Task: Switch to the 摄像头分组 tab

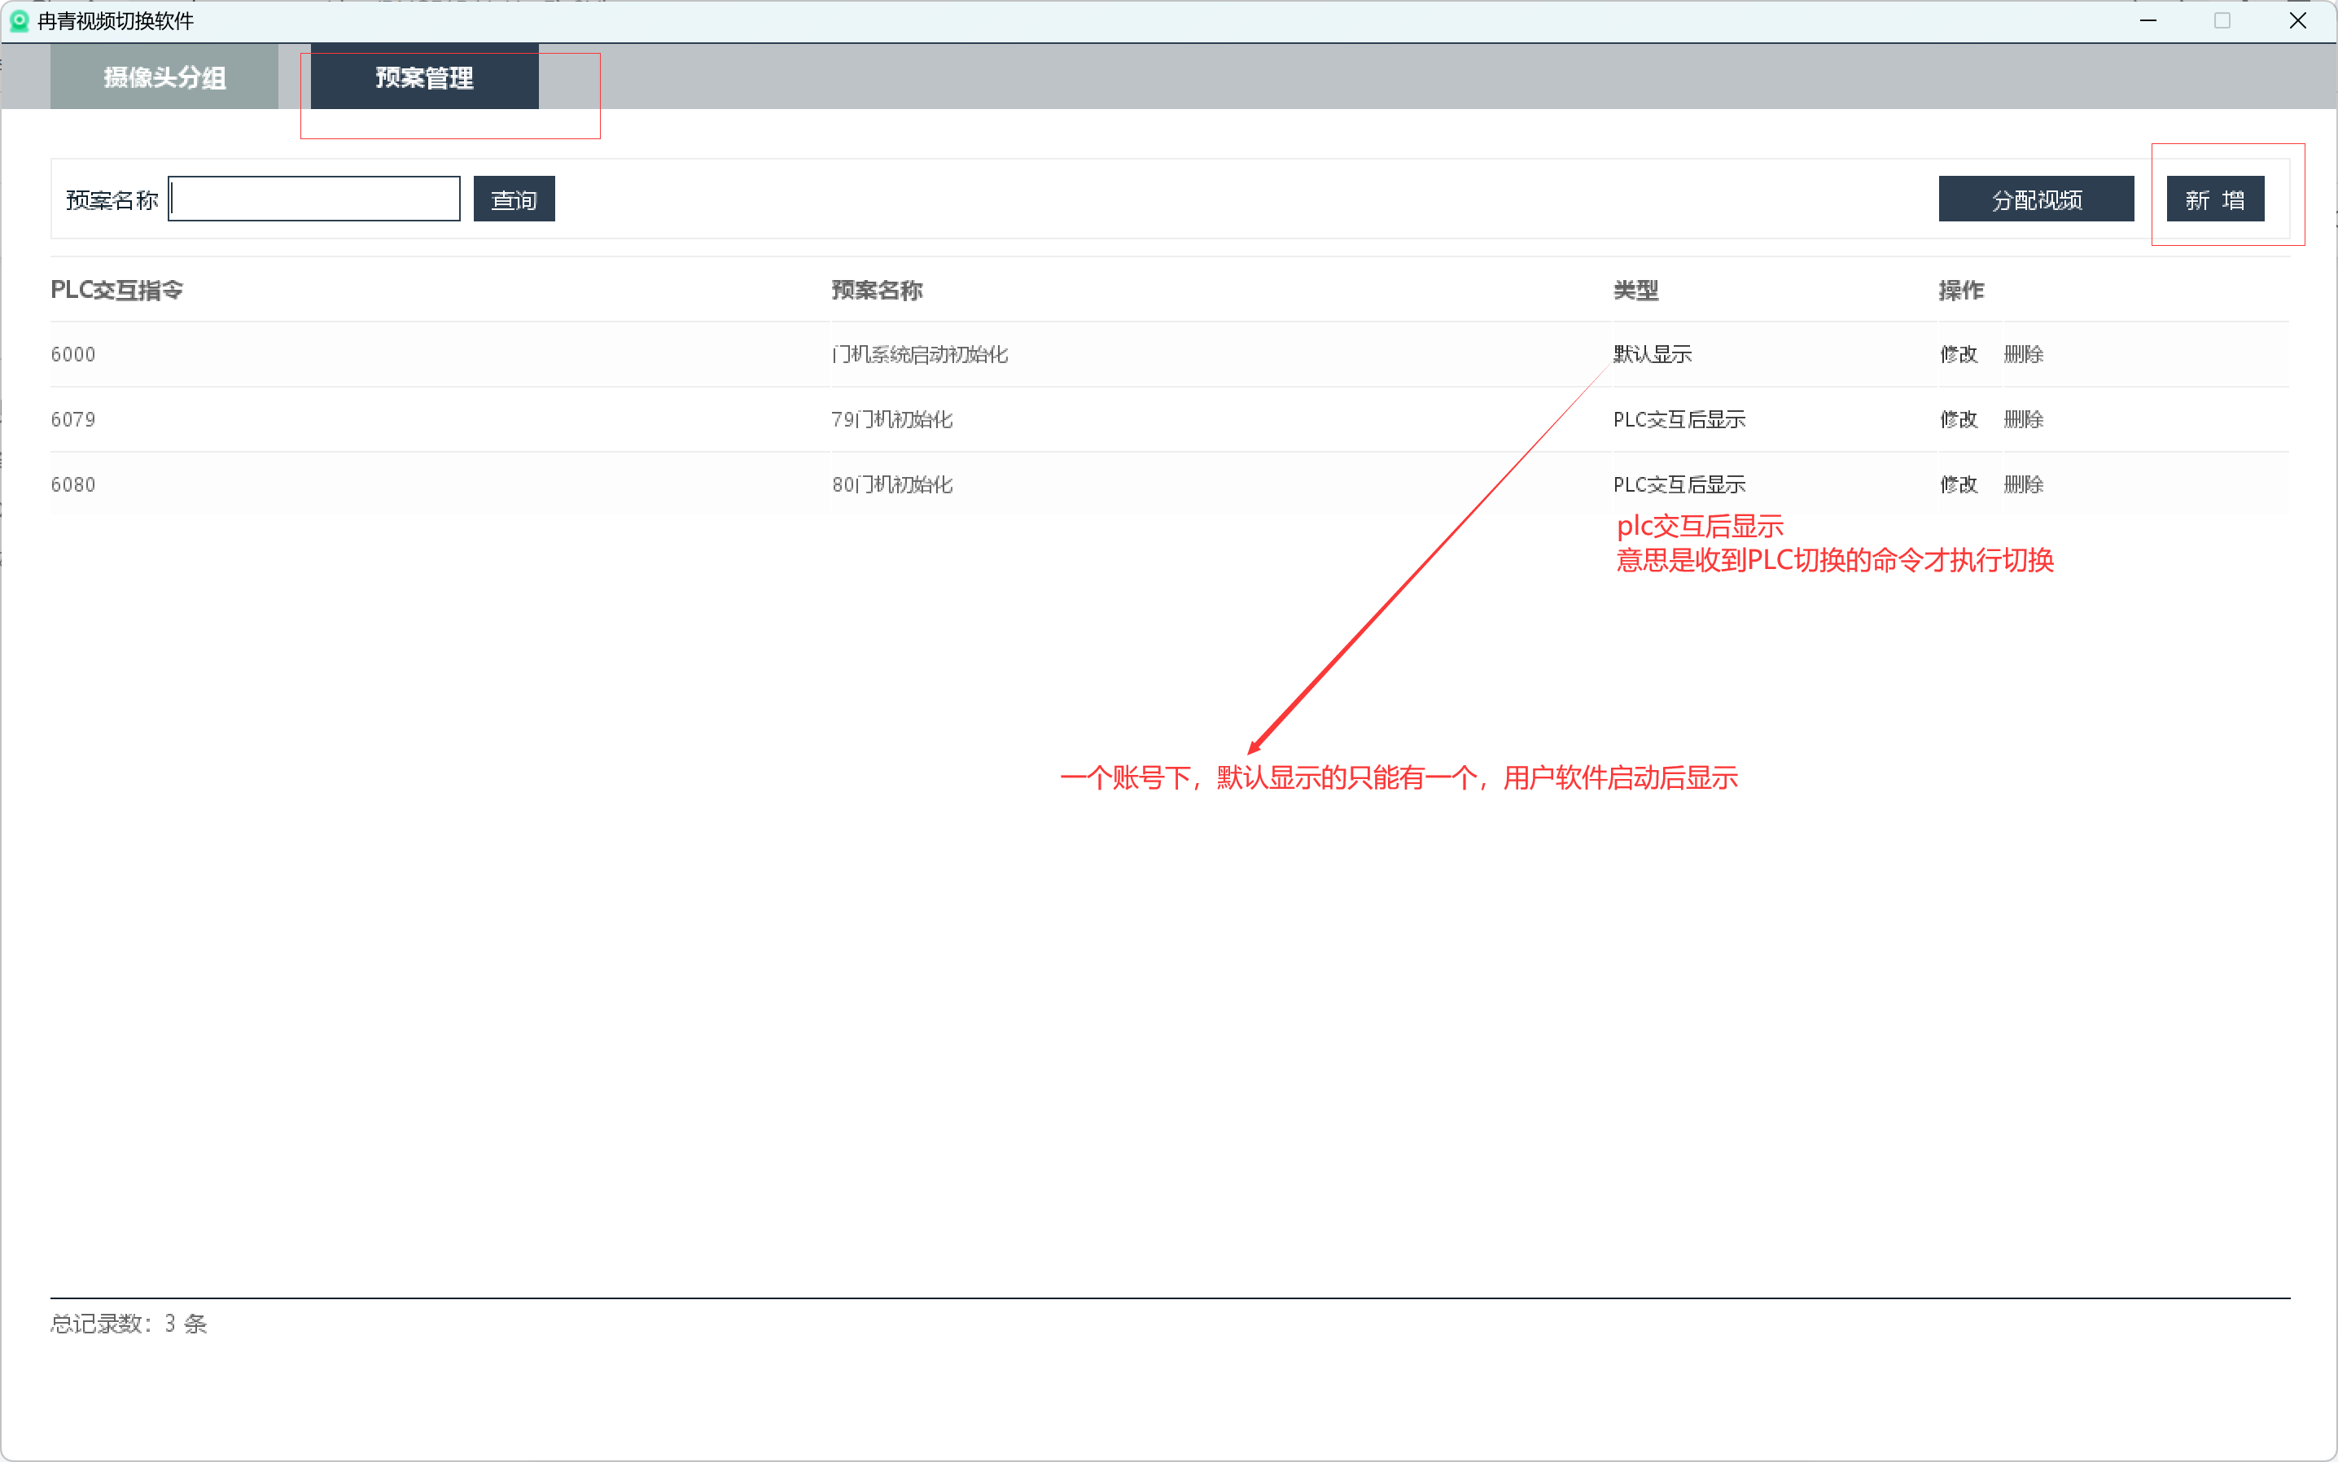Action: click(x=164, y=77)
